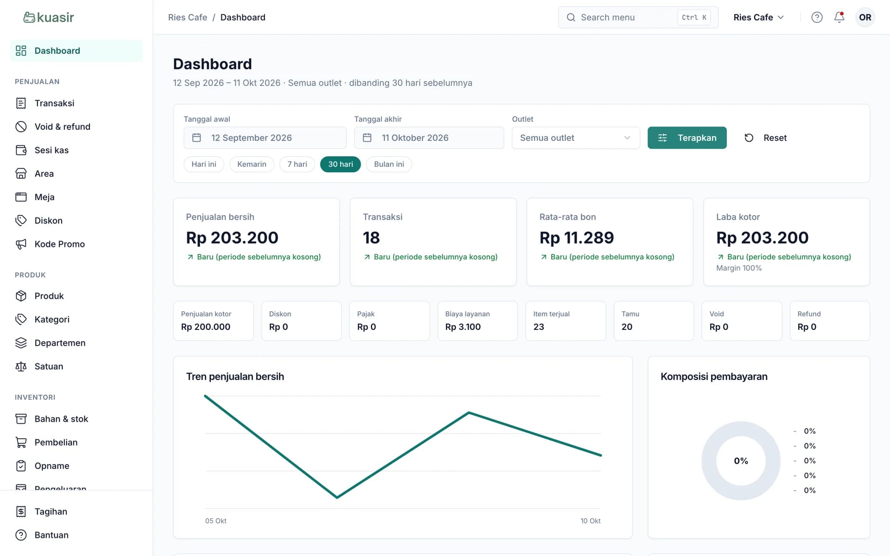Click the Satuan scale icon
This screenshot has height=556, width=890.
point(21,366)
